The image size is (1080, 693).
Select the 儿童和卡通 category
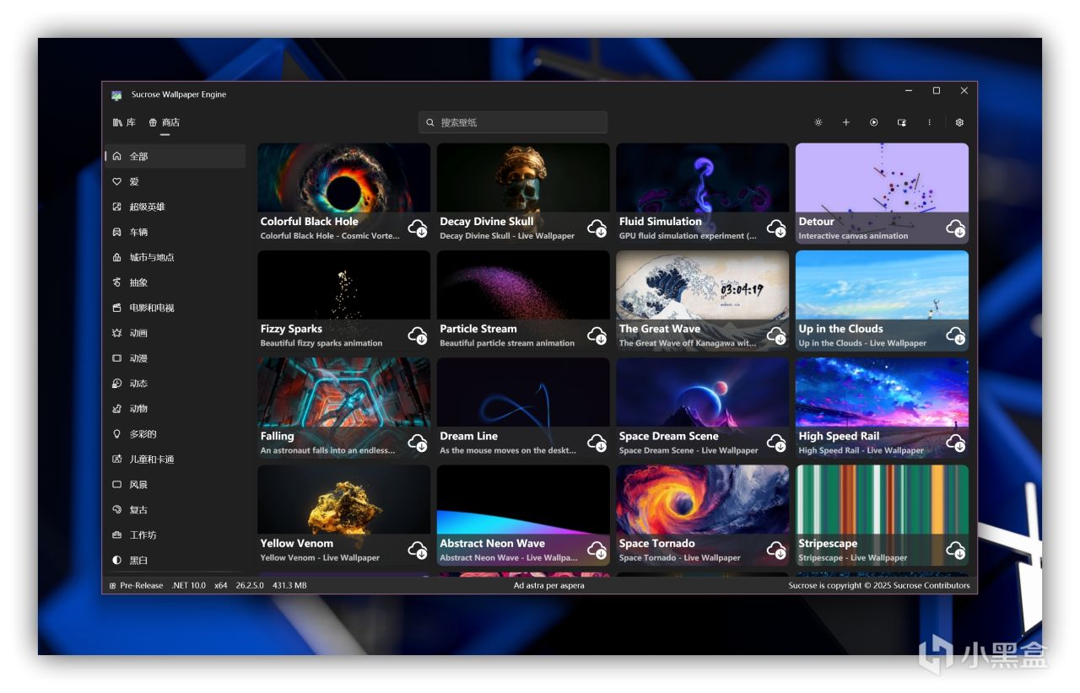point(175,459)
